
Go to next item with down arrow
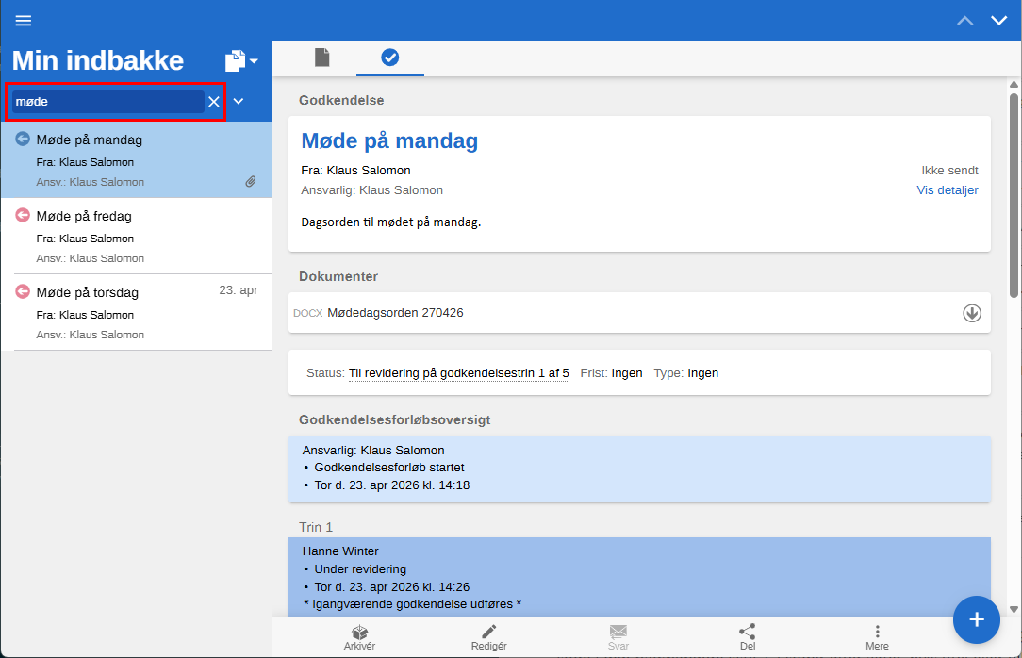click(x=999, y=21)
